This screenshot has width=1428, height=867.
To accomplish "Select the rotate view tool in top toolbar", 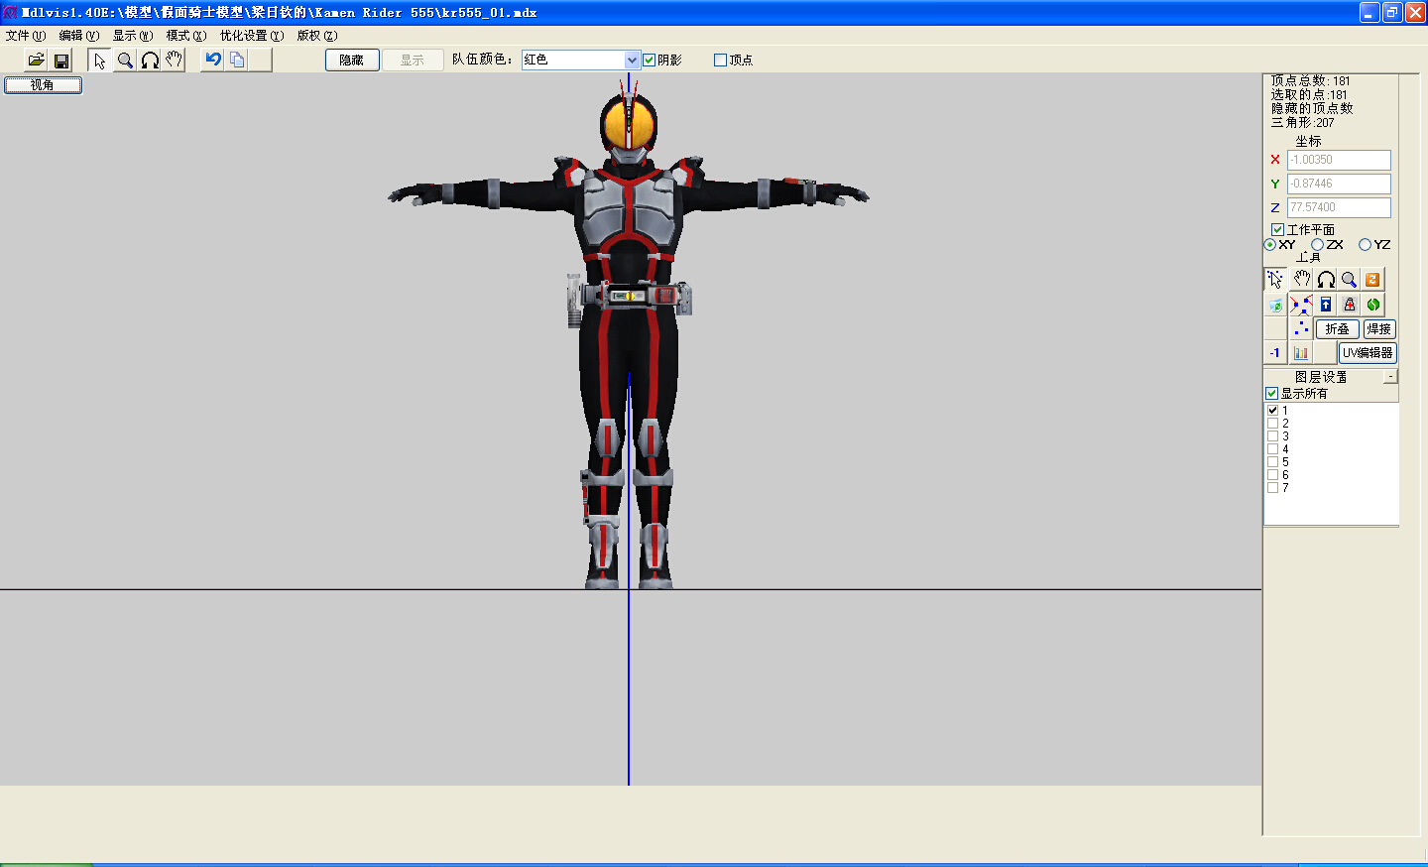I will click(150, 61).
